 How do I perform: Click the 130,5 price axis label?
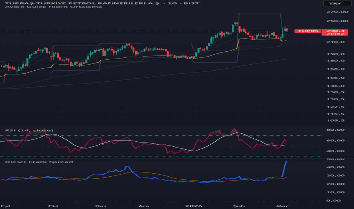[336, 100]
